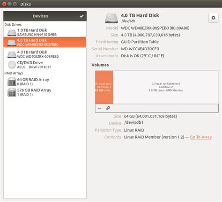Click model text WDC WD40EZRX-00SPEB0 (80.00A80)
This screenshot has height=202, width=222.
point(155,28)
